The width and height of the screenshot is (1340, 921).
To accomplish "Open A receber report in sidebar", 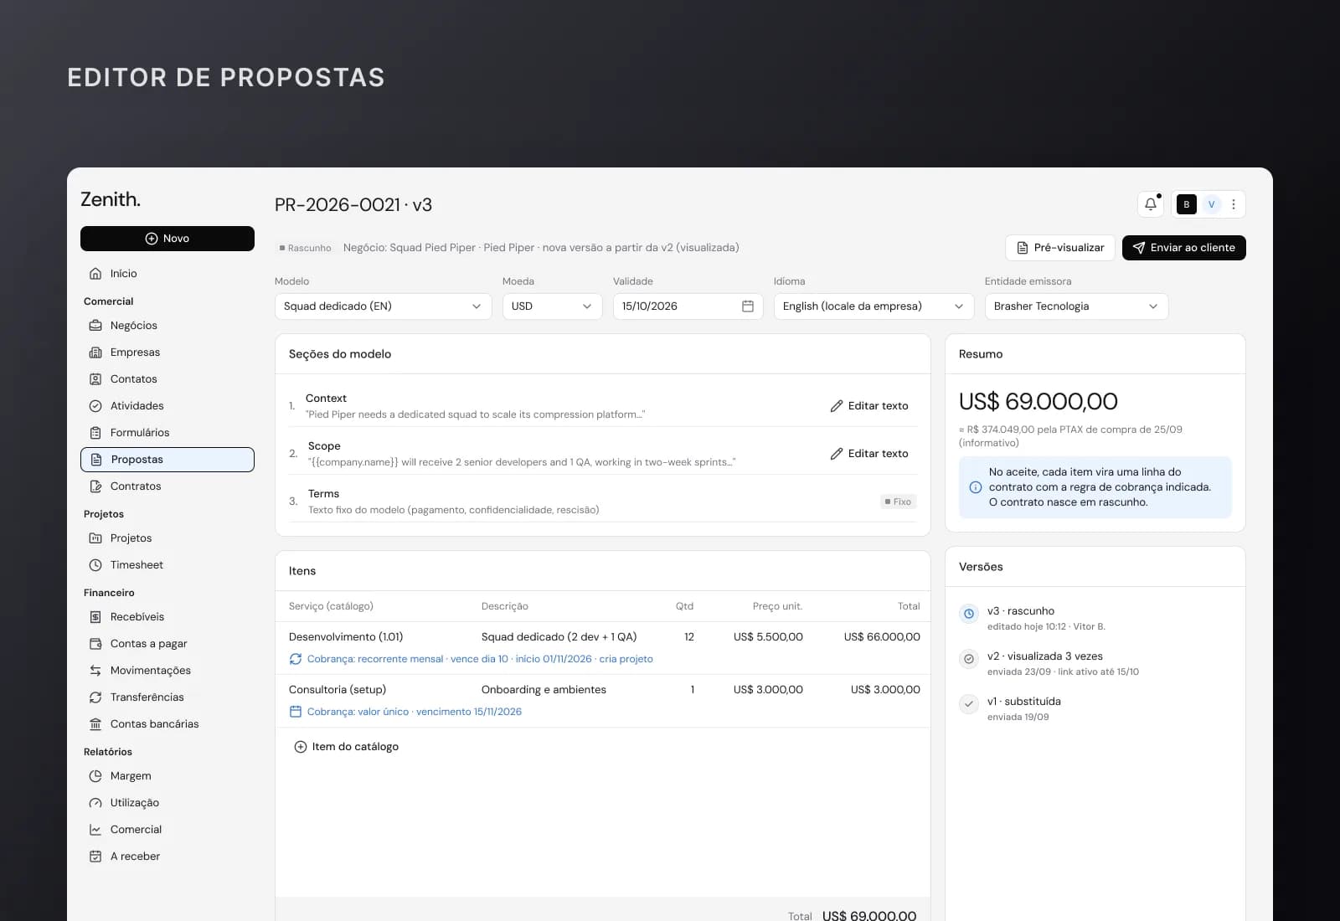I will (x=167, y=857).
